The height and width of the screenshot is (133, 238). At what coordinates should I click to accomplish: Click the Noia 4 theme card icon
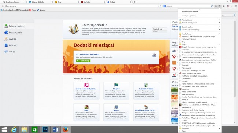click(116, 107)
